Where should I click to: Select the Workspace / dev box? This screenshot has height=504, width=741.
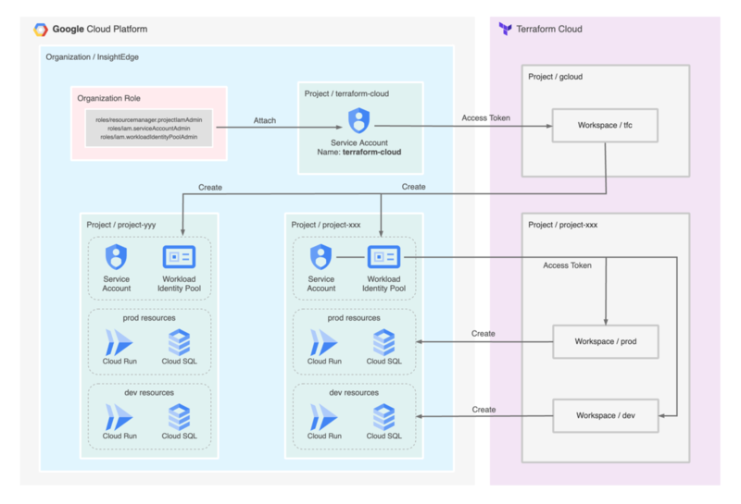tap(606, 416)
